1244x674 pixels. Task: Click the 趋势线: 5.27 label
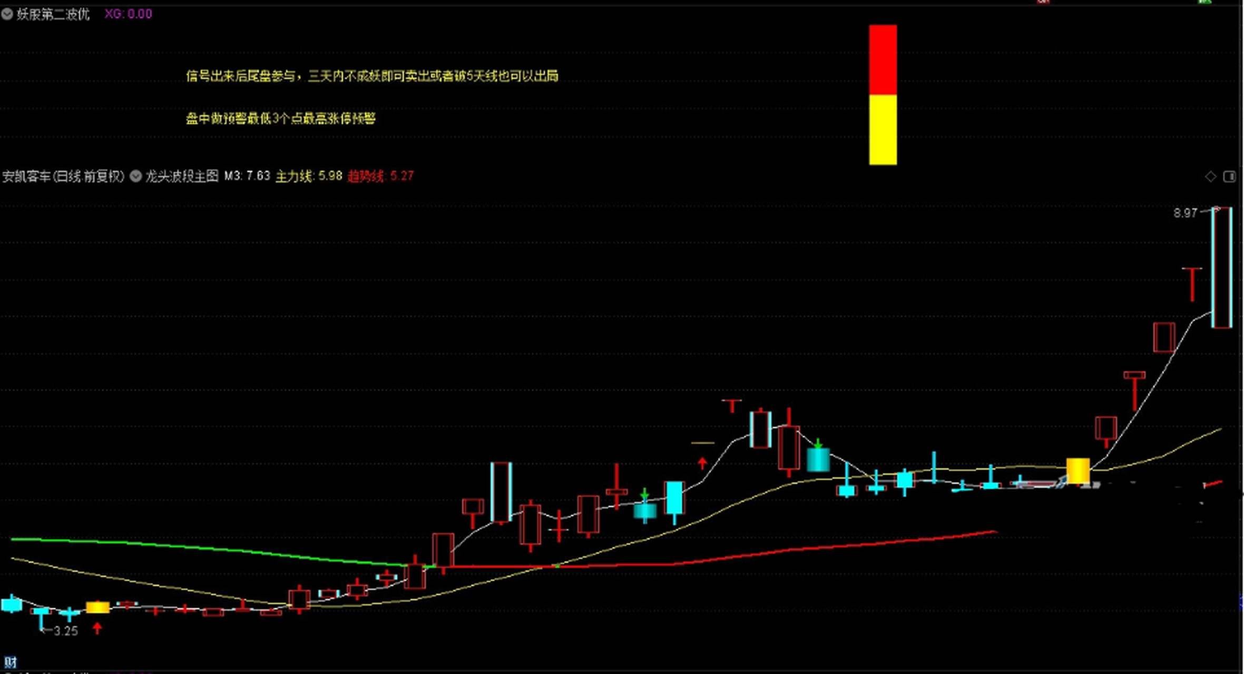click(380, 176)
